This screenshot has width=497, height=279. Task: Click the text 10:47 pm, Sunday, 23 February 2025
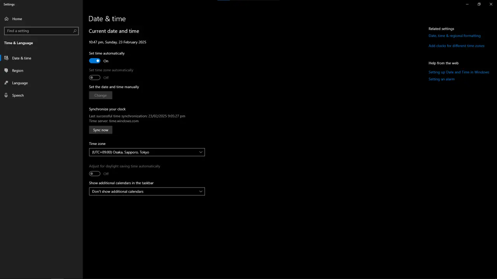tap(118, 42)
